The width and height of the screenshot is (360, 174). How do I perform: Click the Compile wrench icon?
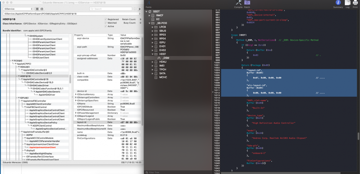[239, 3]
